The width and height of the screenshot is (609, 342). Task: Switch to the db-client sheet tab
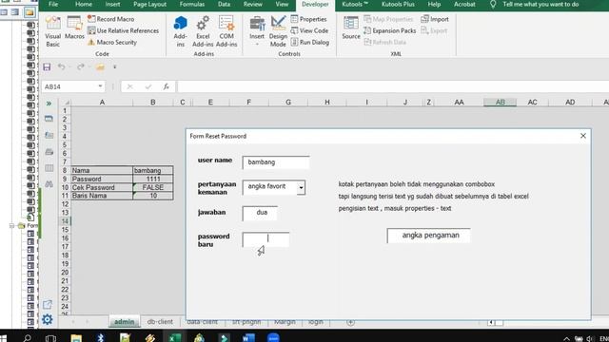(160, 321)
